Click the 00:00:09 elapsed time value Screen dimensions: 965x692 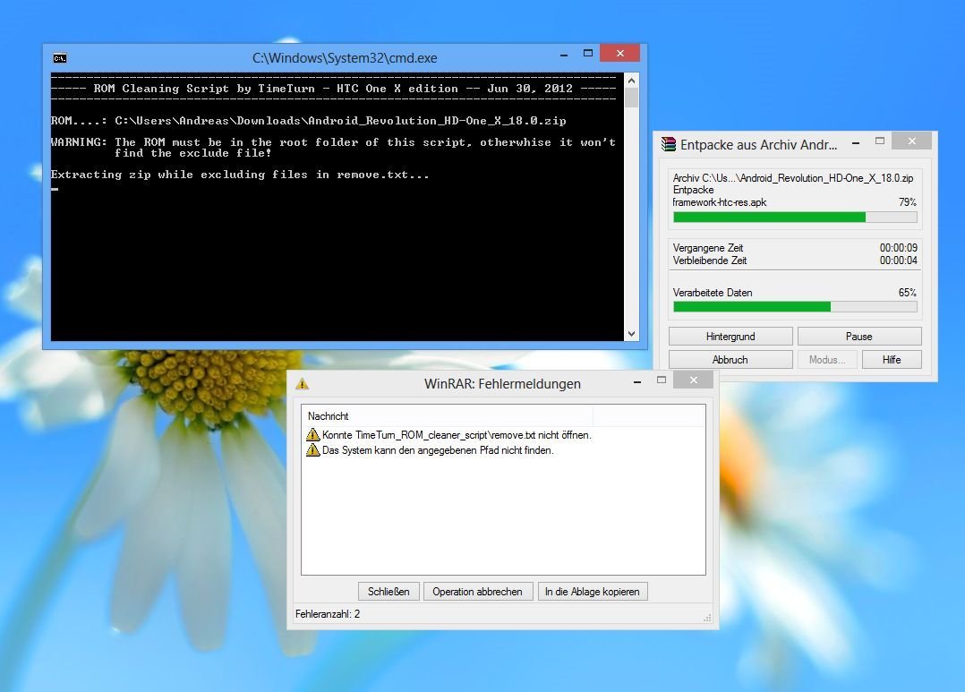click(x=899, y=247)
